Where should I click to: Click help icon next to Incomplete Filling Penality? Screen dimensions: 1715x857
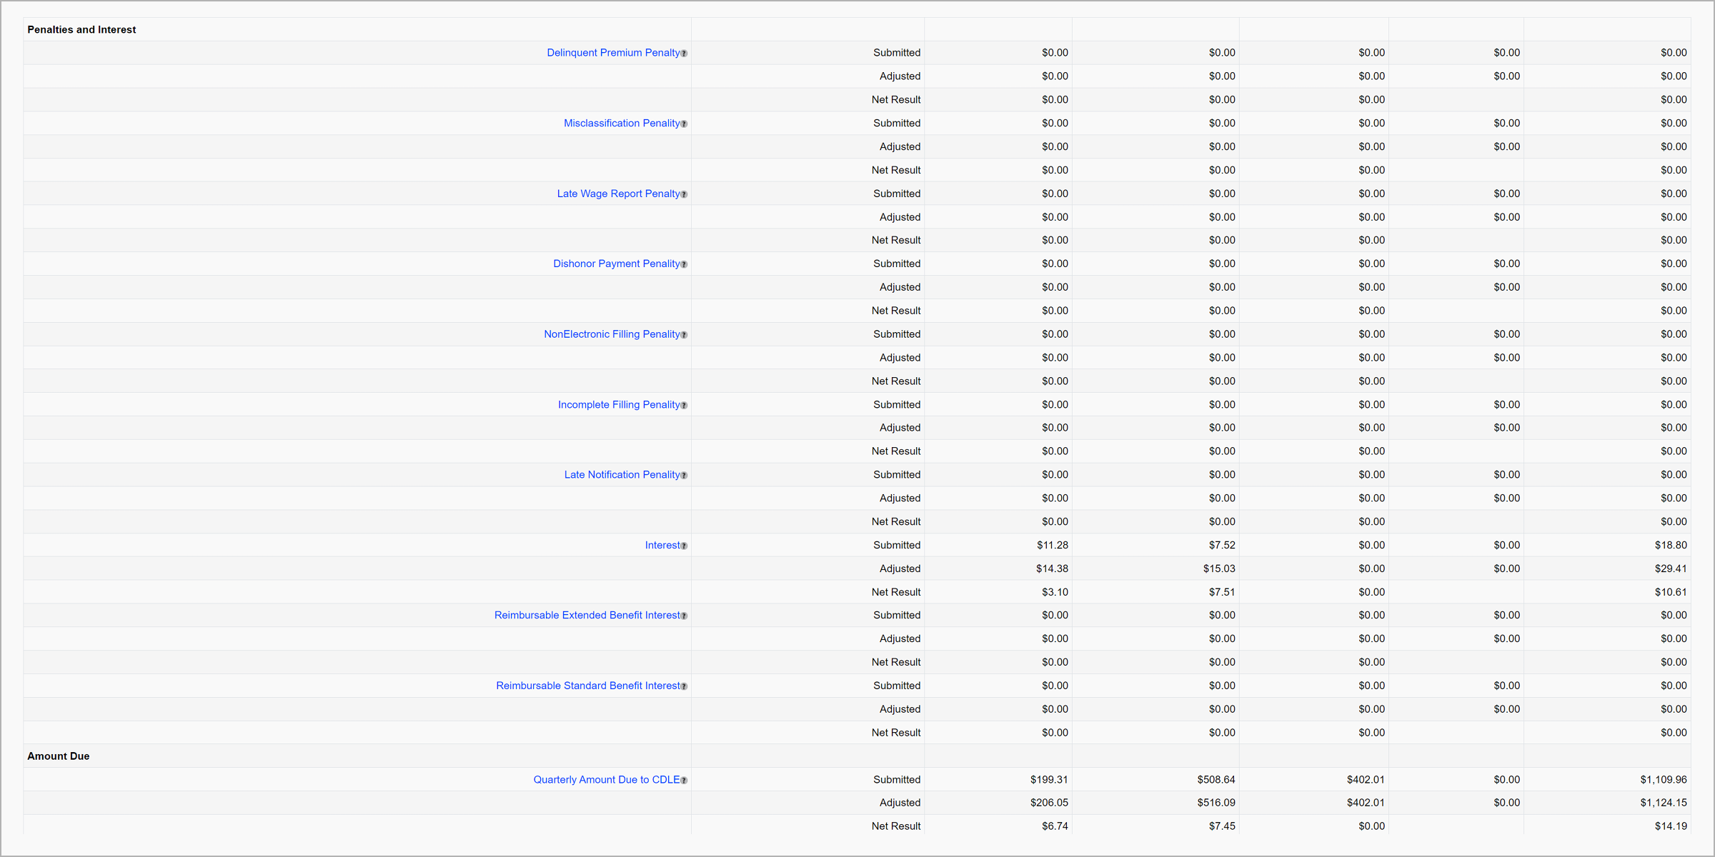pyautogui.click(x=684, y=406)
